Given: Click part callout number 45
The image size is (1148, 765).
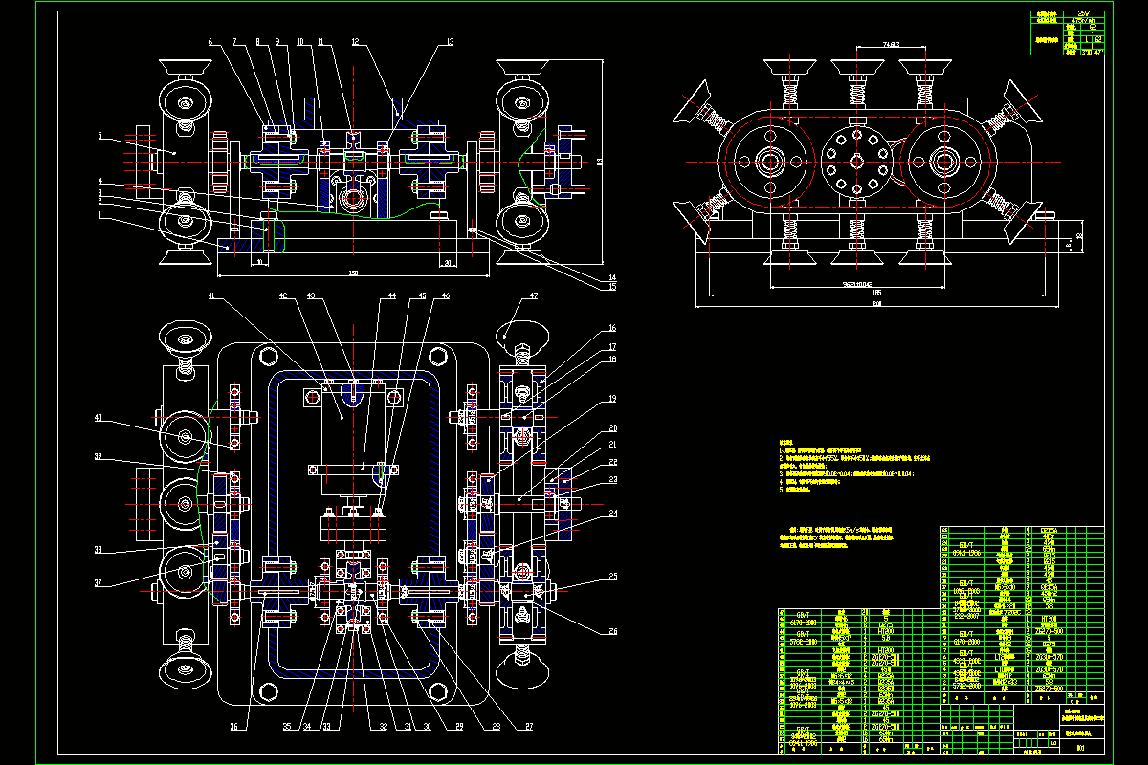Looking at the screenshot, I should tap(422, 295).
